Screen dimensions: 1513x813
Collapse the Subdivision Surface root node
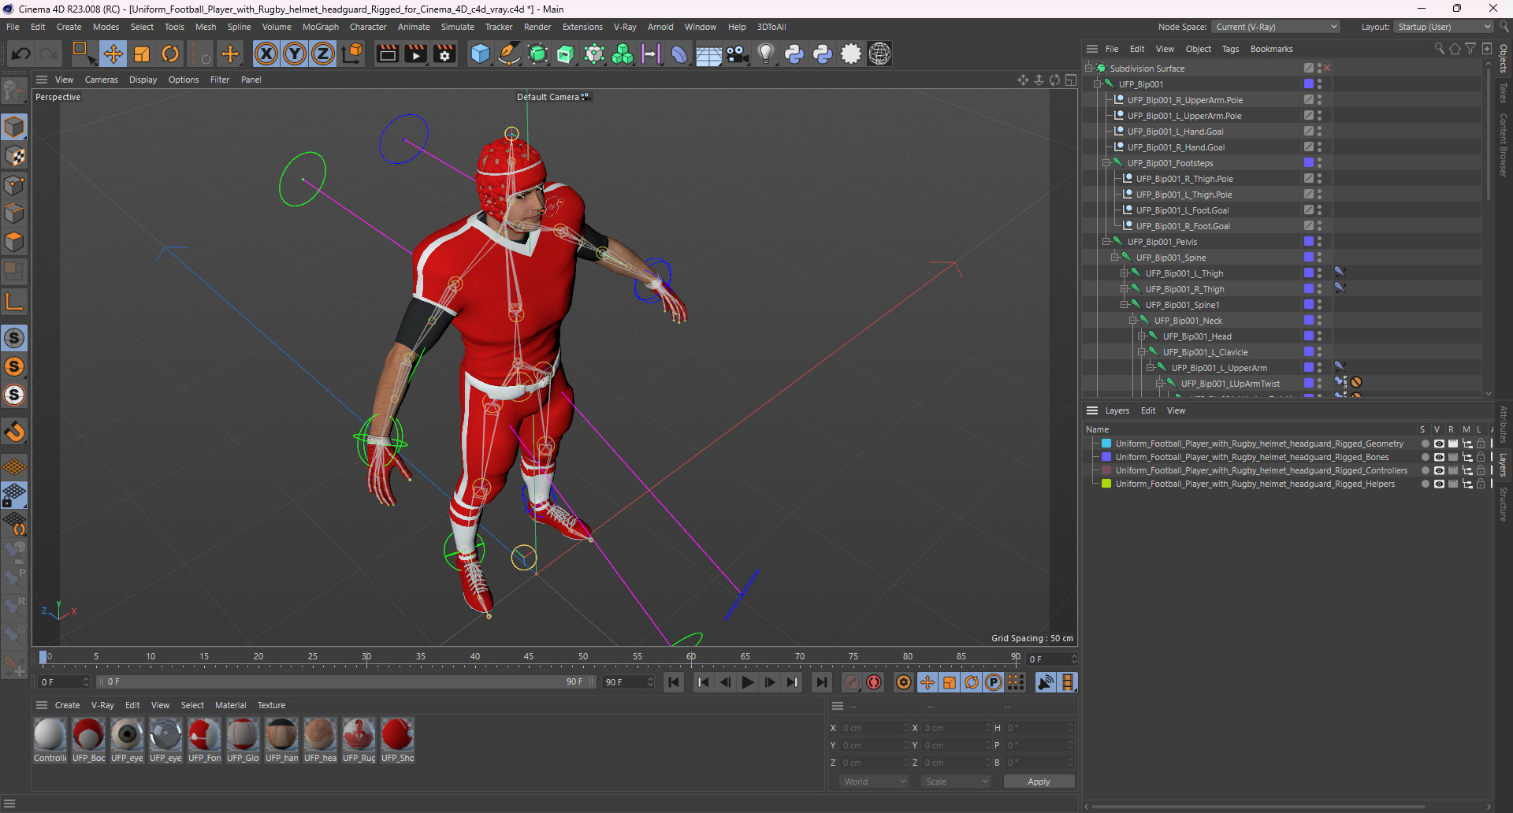point(1088,69)
